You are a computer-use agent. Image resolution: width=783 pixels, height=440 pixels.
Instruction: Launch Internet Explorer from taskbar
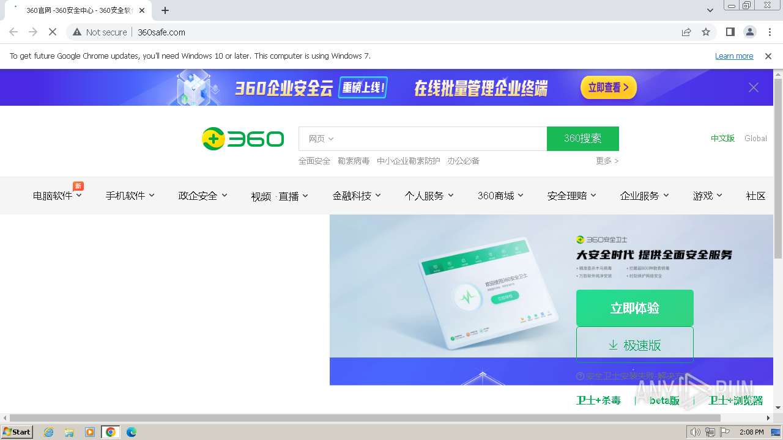tap(48, 432)
